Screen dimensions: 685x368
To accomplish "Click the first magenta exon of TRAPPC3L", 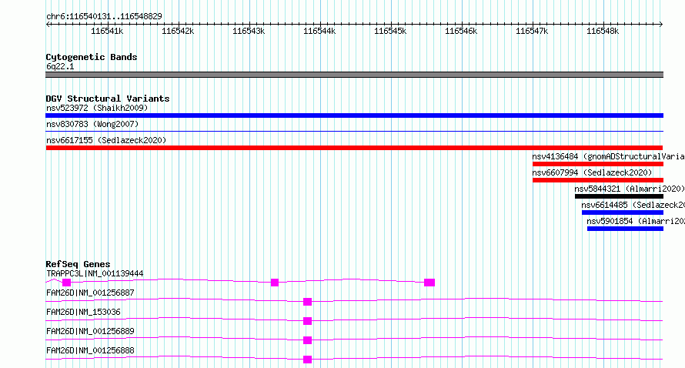I will click(x=66, y=283).
